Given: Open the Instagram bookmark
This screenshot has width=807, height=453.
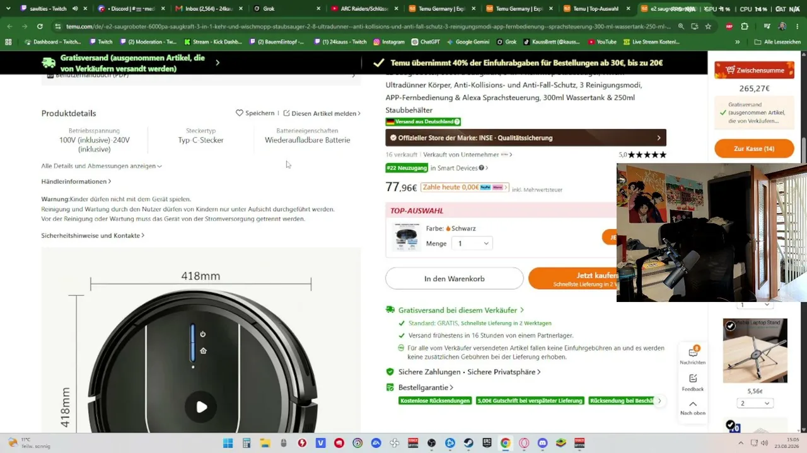Looking at the screenshot, I should pos(389,42).
